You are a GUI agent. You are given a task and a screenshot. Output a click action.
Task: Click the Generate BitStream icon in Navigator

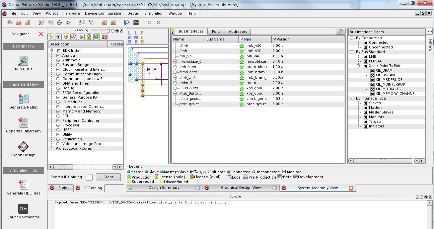24,123
